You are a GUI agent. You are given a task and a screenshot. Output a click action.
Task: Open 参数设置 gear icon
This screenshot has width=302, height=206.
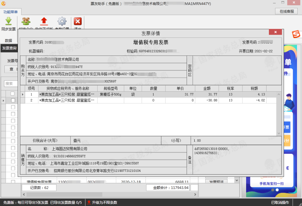point(62,21)
